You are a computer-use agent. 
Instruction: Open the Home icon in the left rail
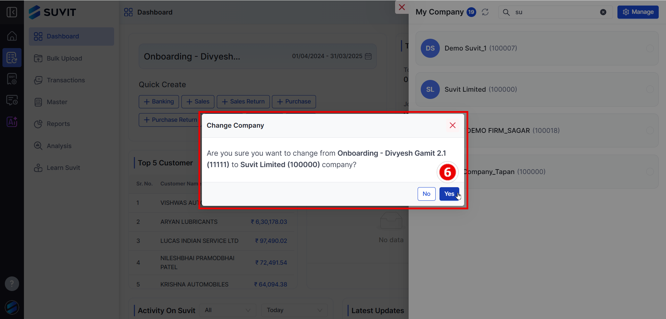point(12,36)
